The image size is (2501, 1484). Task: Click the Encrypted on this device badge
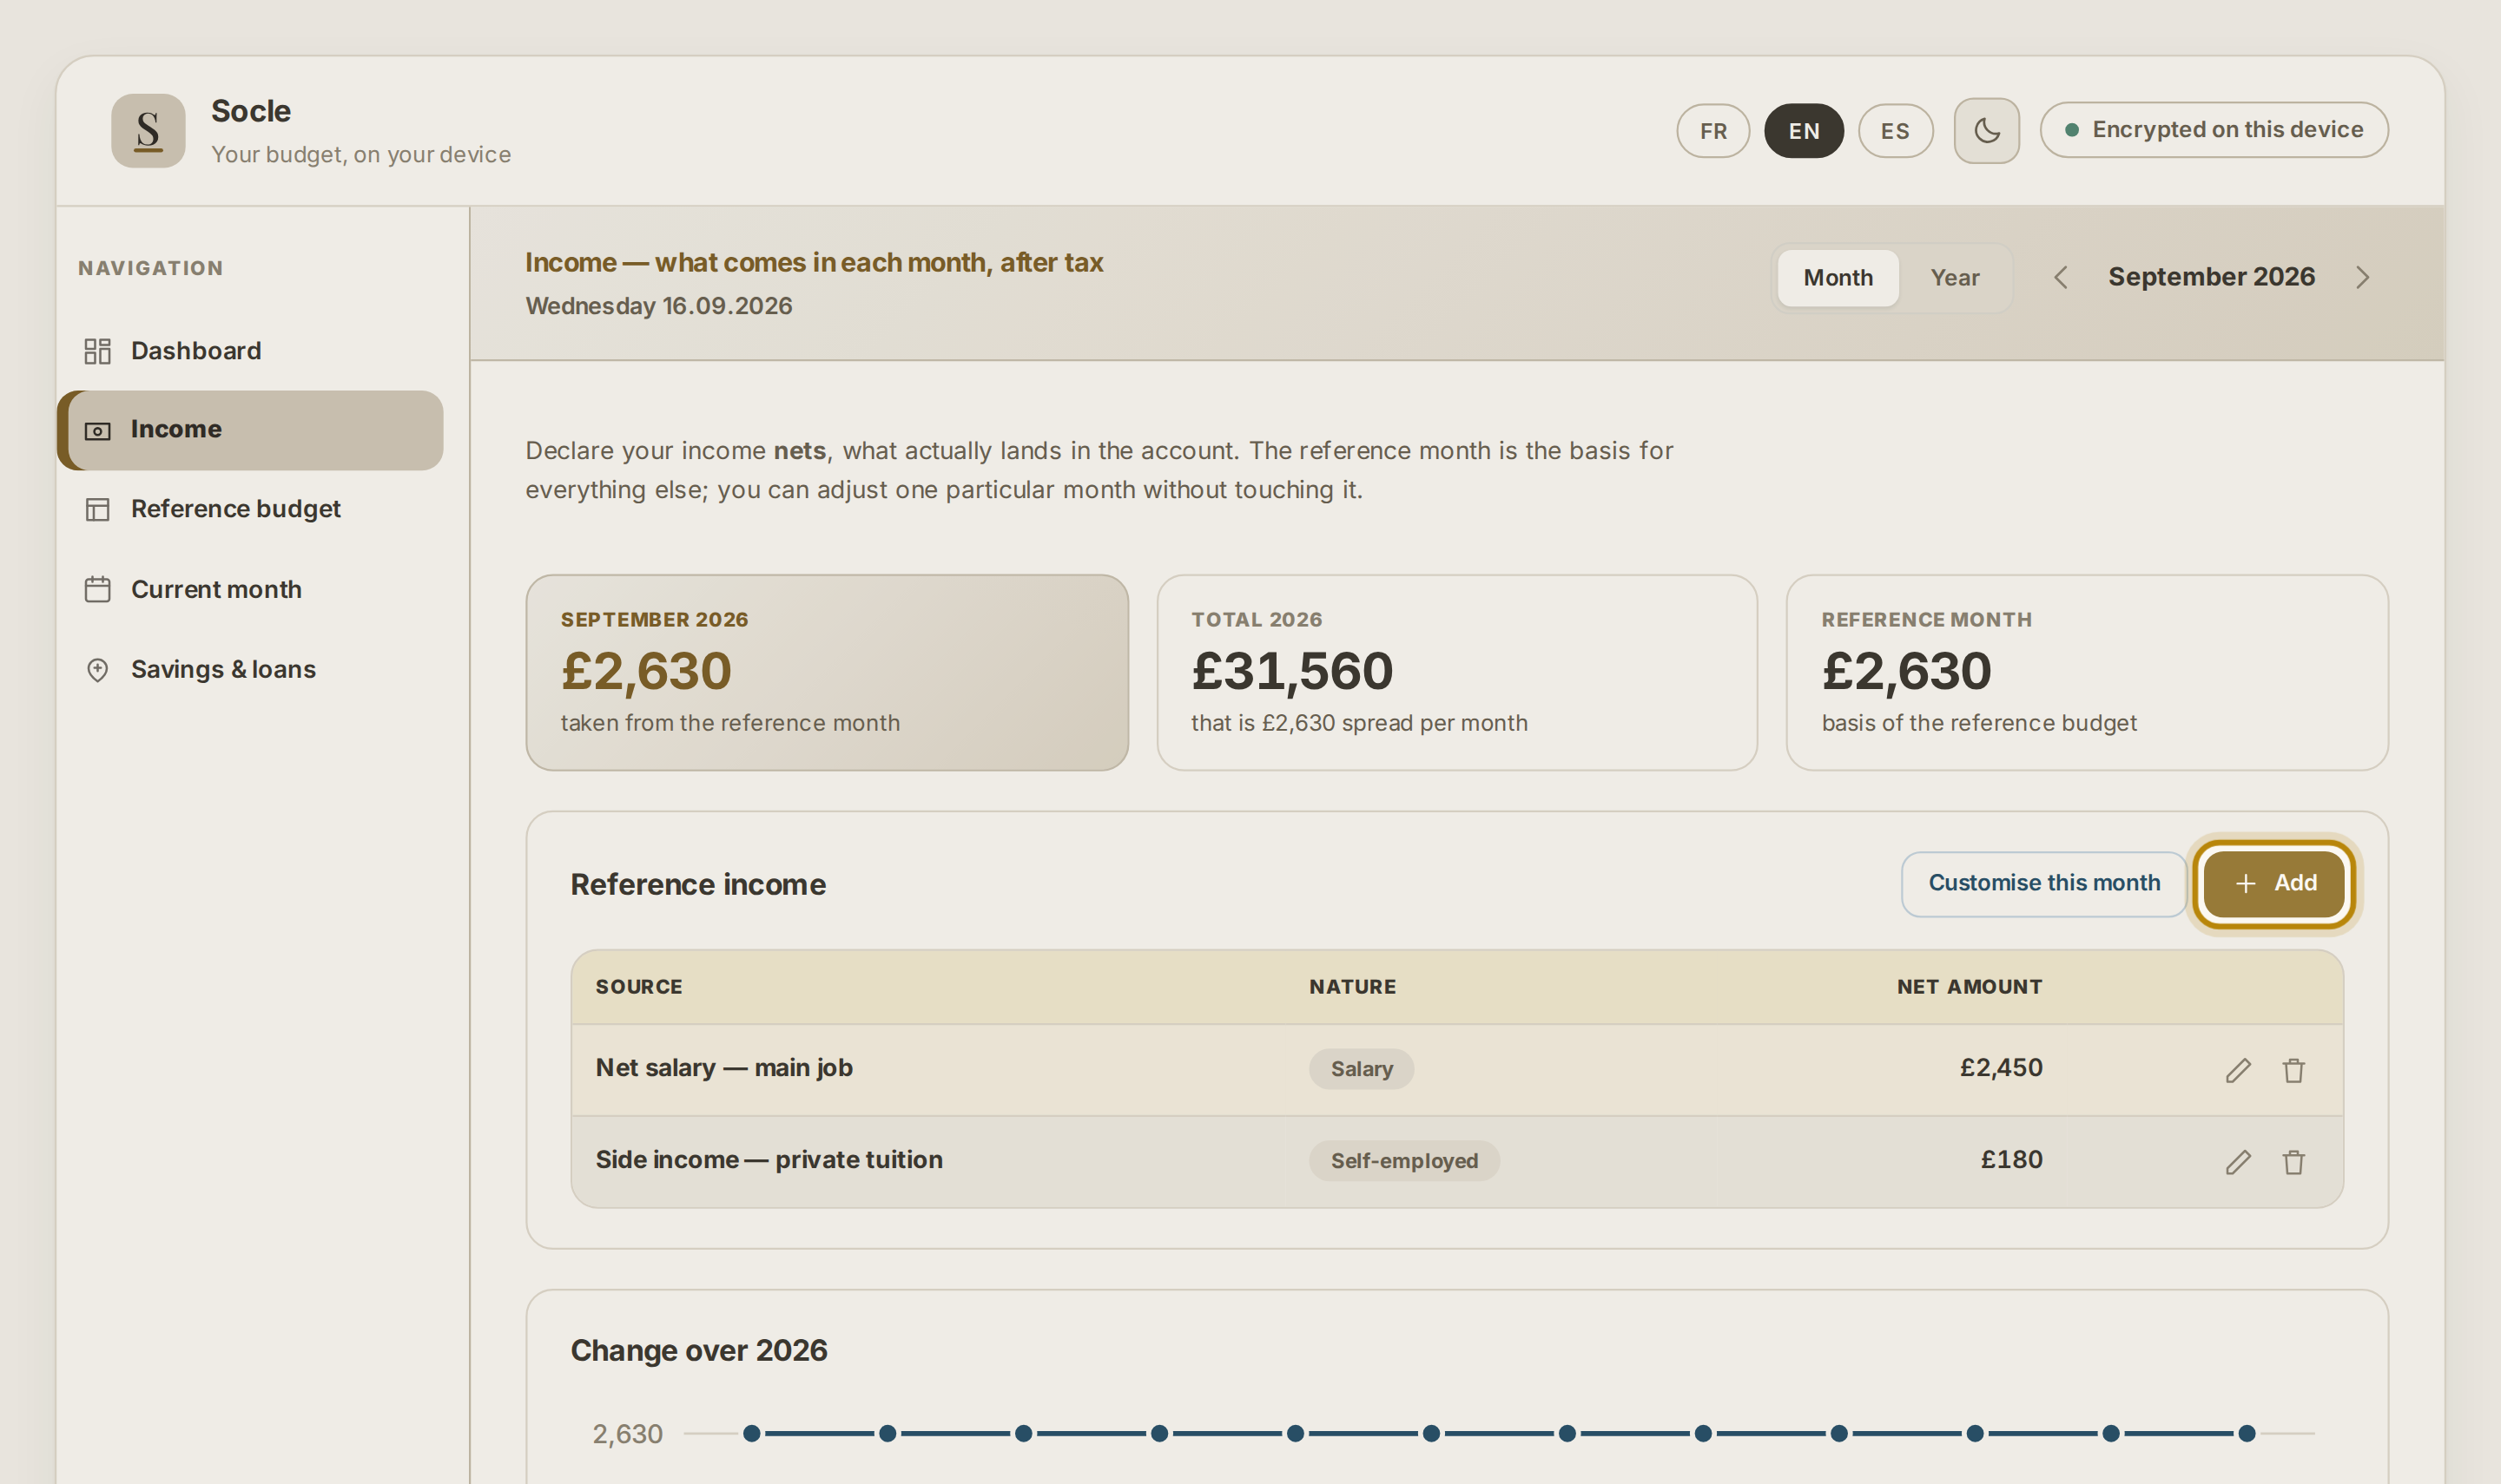point(2214,130)
